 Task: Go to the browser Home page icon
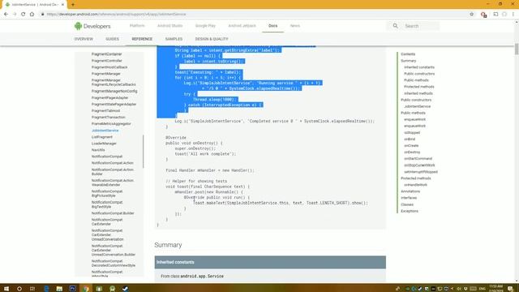(x=32, y=15)
